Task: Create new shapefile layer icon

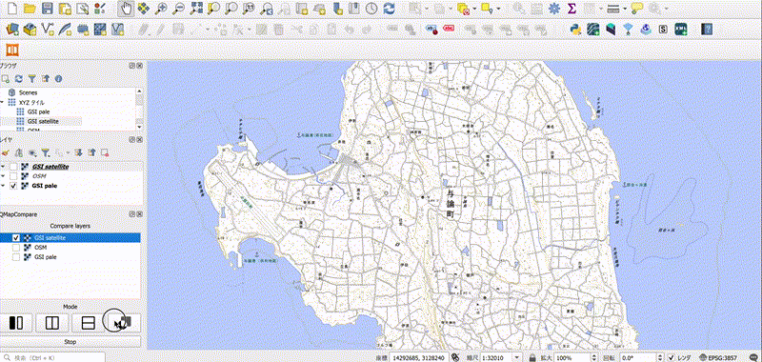Action: (47, 30)
